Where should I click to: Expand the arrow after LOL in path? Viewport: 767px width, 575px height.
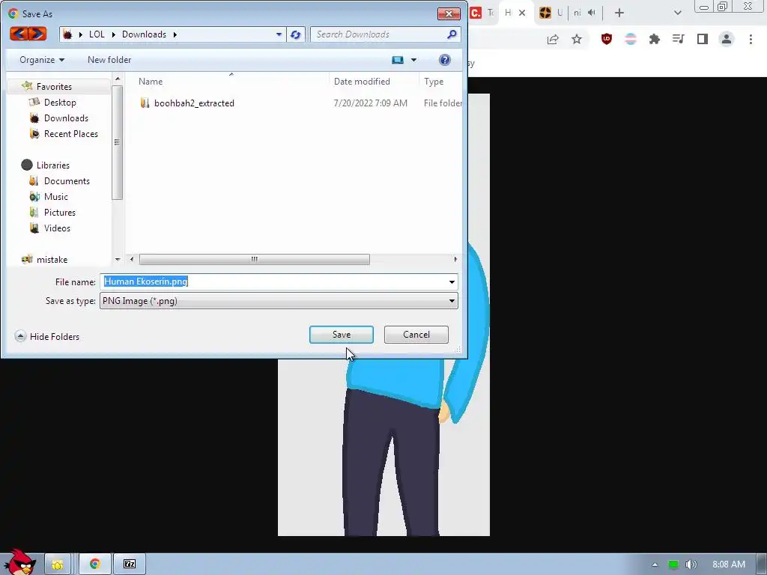click(x=114, y=34)
